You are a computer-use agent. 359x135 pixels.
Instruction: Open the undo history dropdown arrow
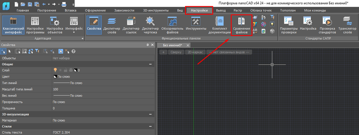click(49, 4)
